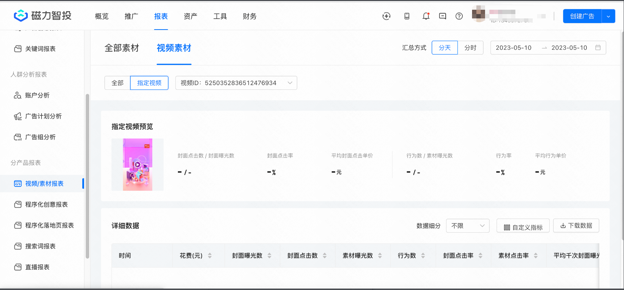Open 直播报表 in sidebar
The image size is (624, 290).
click(x=37, y=267)
